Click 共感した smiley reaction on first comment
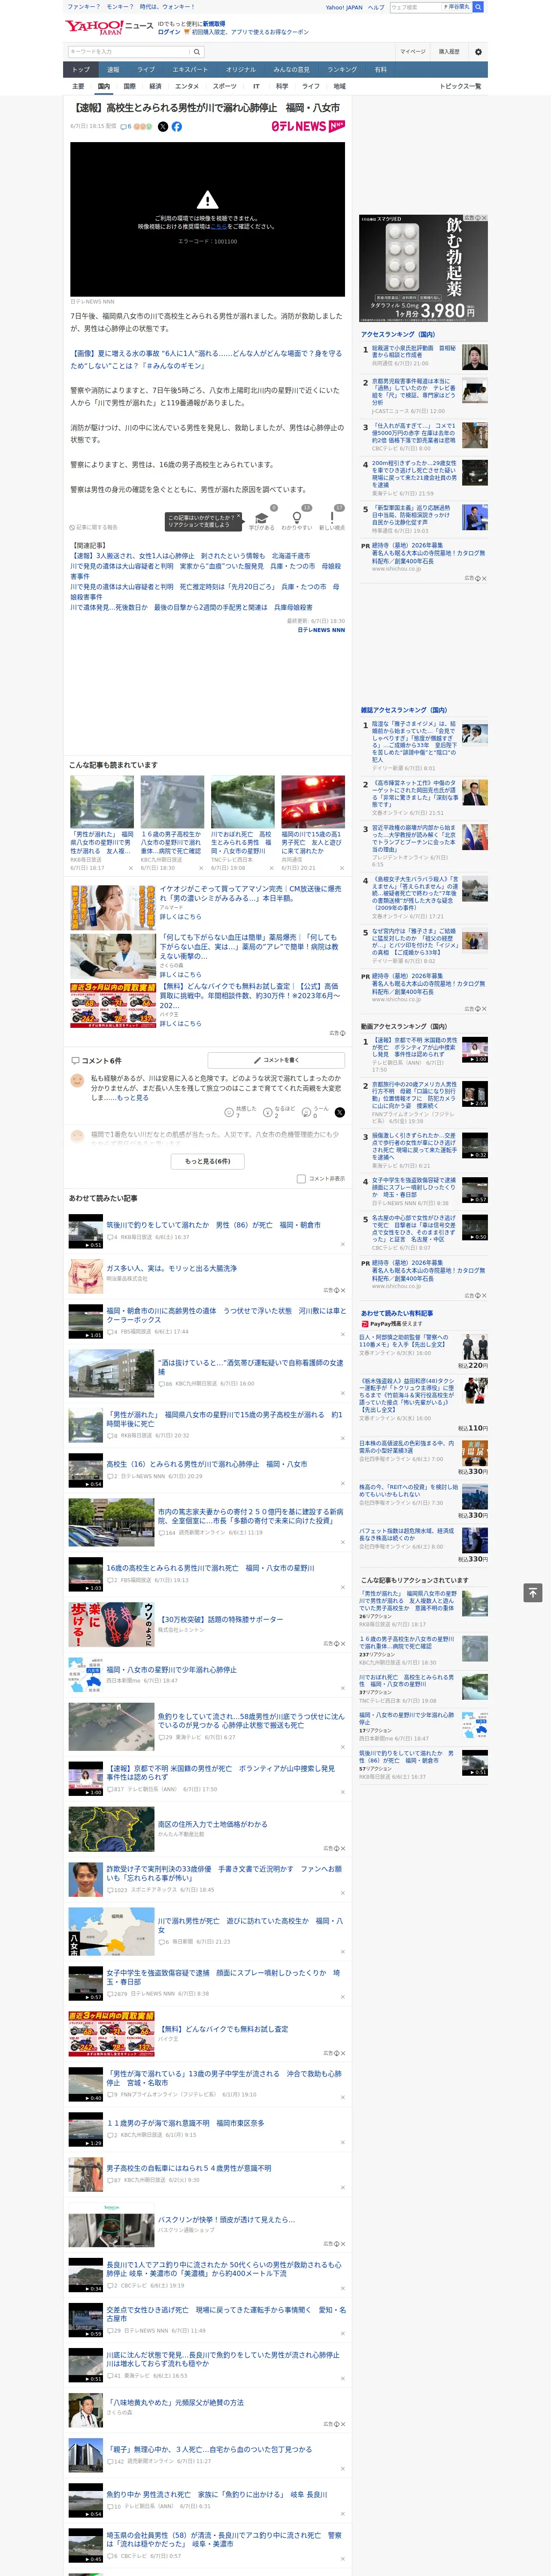 (x=229, y=1112)
